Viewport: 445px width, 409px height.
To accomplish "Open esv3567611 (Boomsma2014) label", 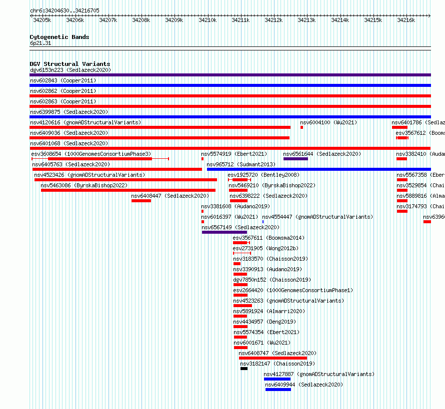I will click(268, 238).
